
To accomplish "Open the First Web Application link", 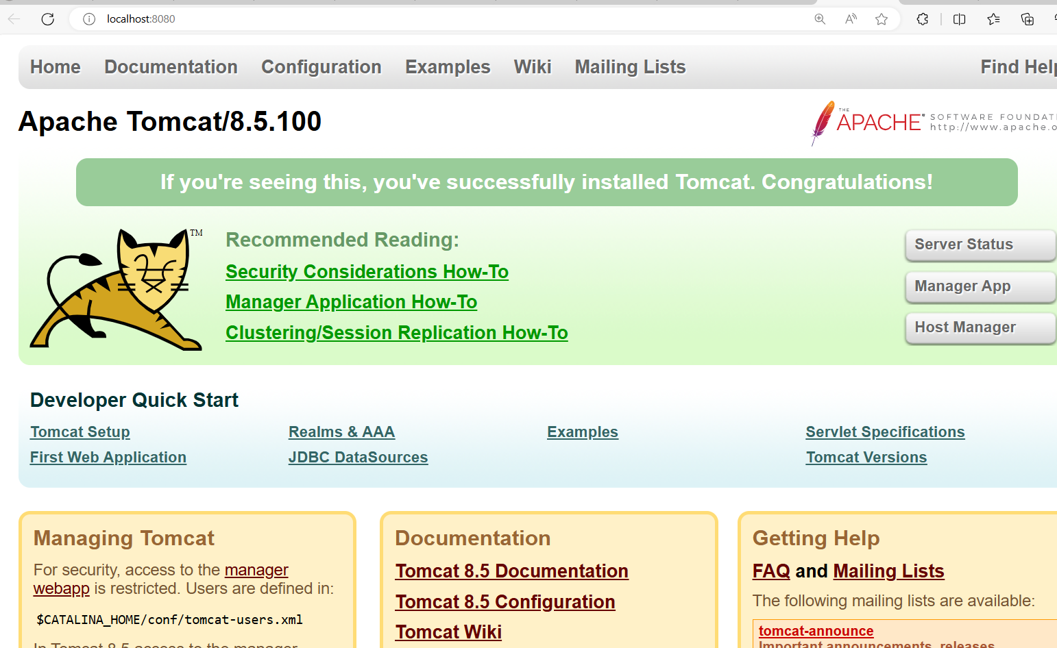I will [x=108, y=458].
